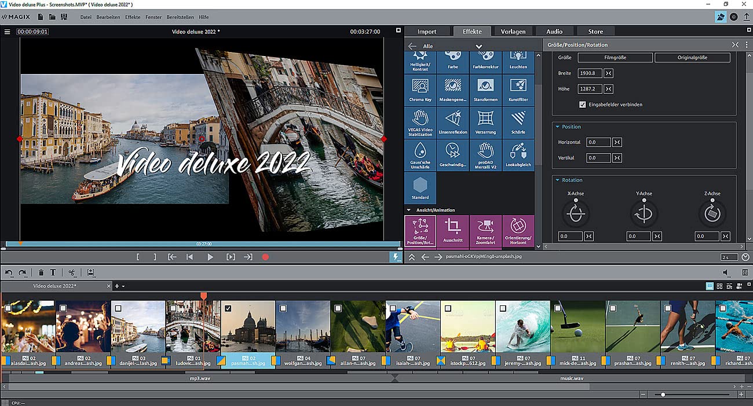Open the Chroma Key effect tile
The width and height of the screenshot is (753, 406).
click(420, 90)
